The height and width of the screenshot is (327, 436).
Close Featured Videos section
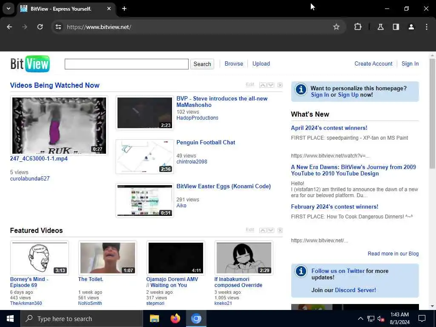(x=280, y=230)
